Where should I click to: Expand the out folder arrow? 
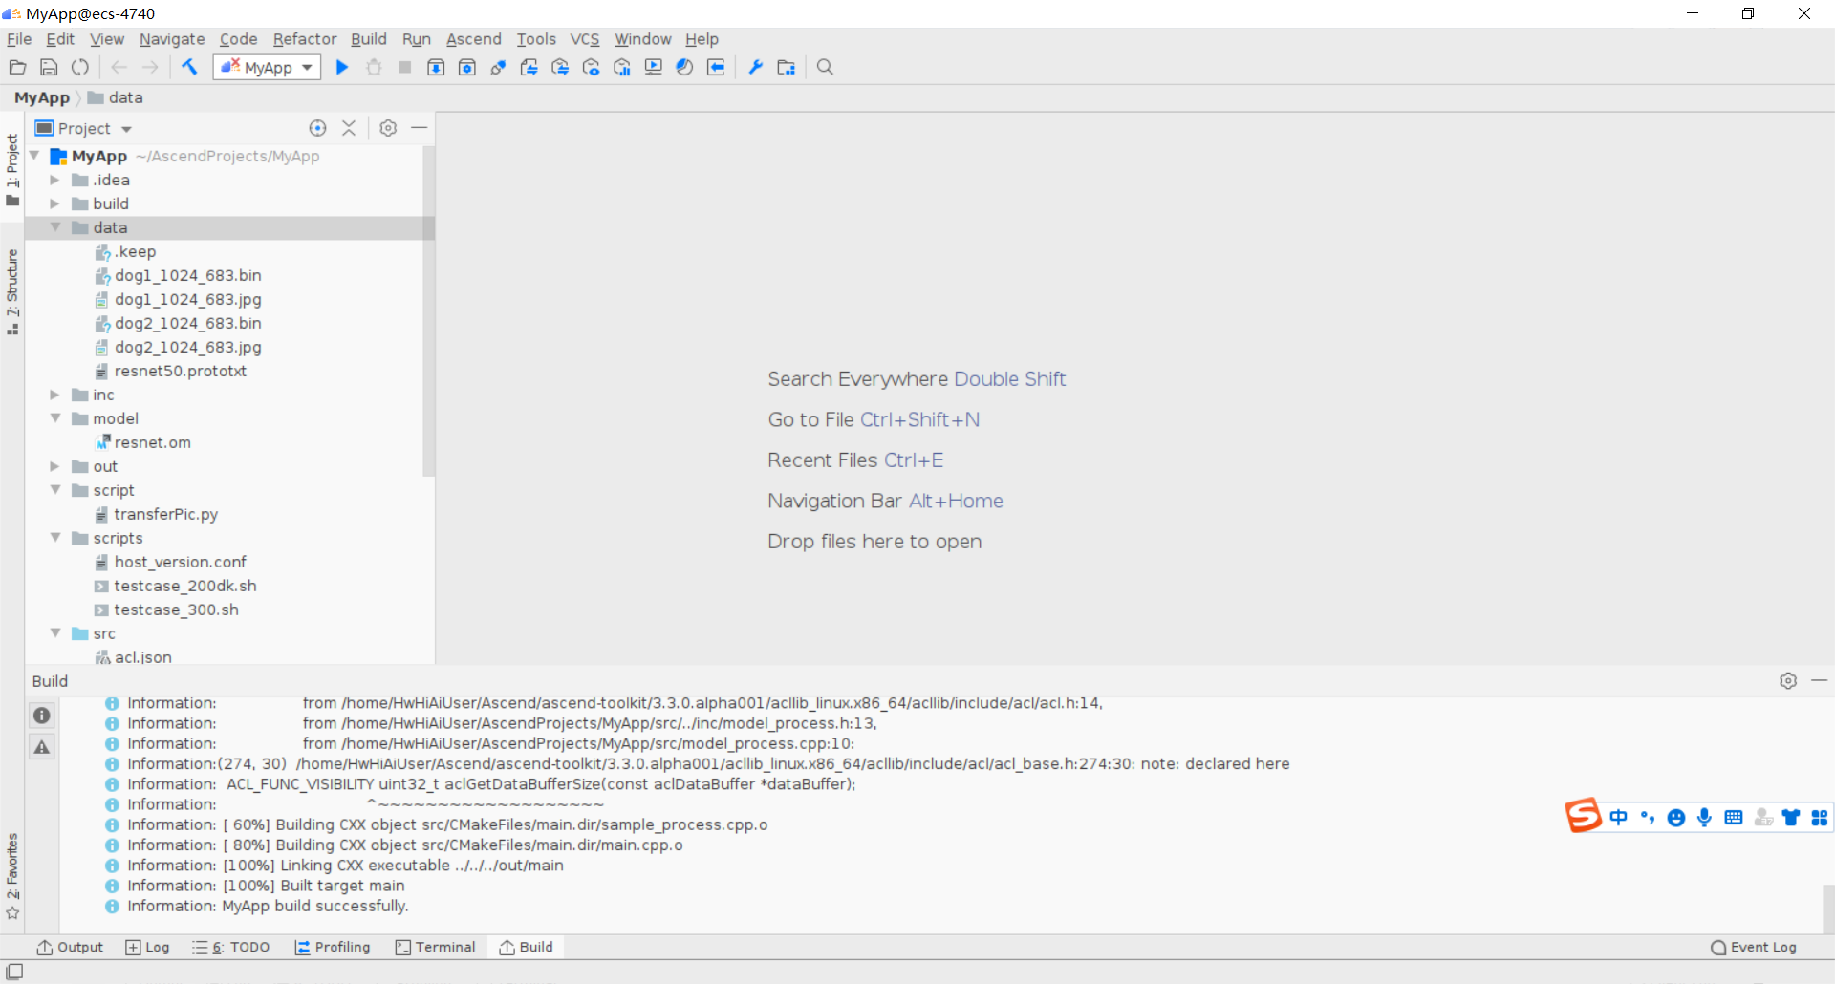(x=54, y=466)
